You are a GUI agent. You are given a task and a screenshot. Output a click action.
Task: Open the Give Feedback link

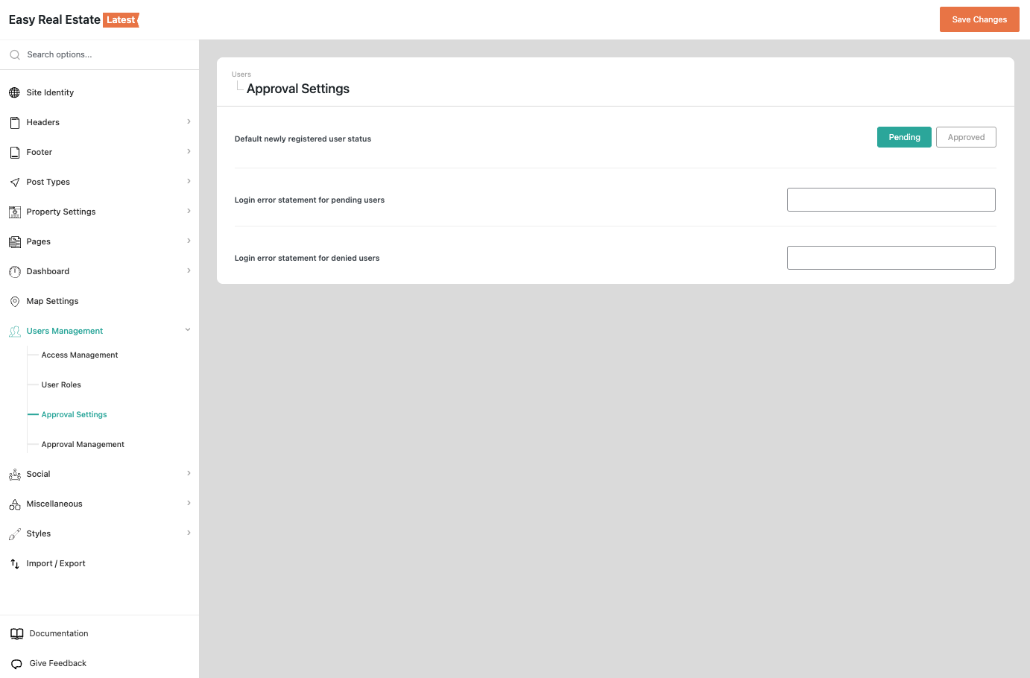click(57, 663)
